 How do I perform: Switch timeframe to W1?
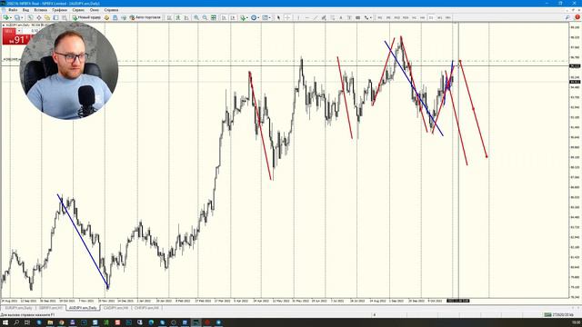439,17
